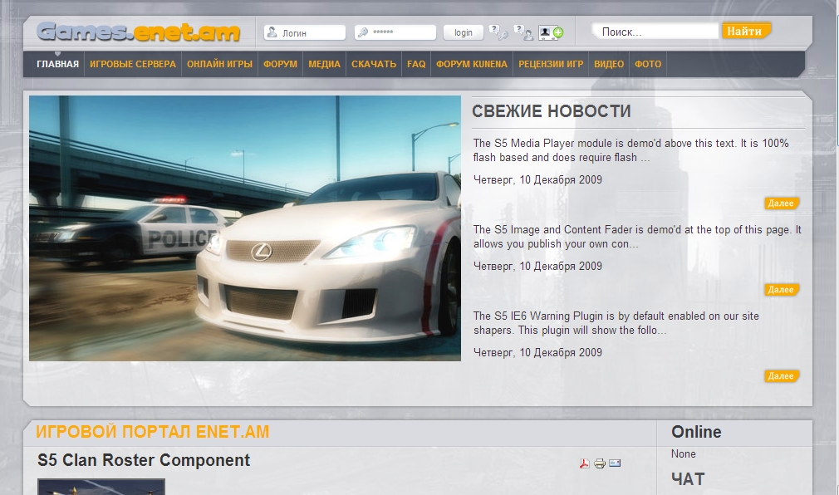Select СКАЧАТЬ in the navigation bar

[374, 64]
